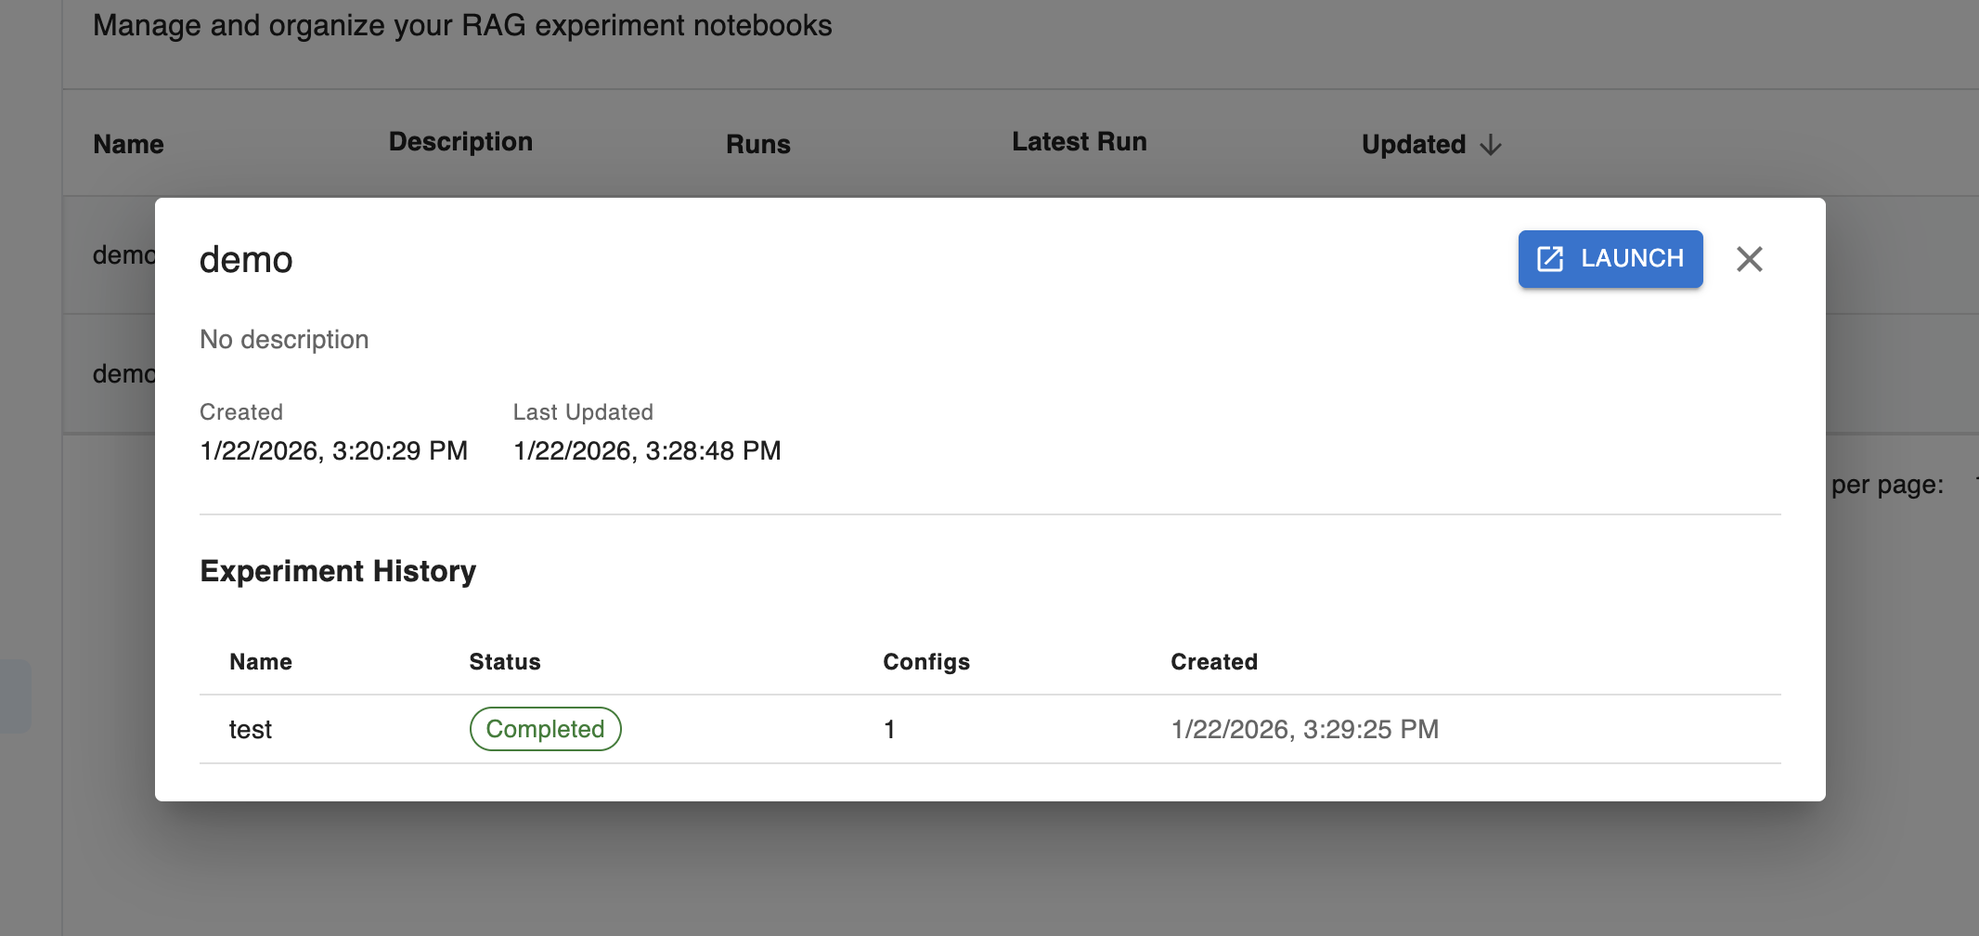Click the Latest Run column header
Viewport: 1979px width, 936px height.
pyautogui.click(x=1079, y=142)
